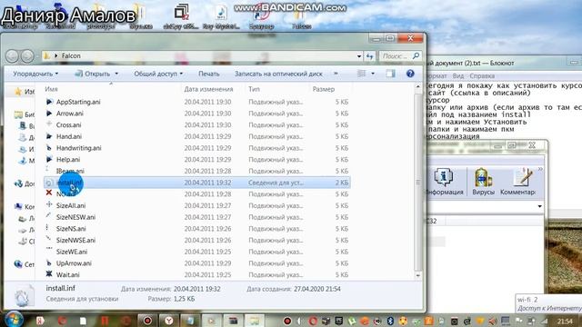Change view using the view mode icon

[x=362, y=74]
